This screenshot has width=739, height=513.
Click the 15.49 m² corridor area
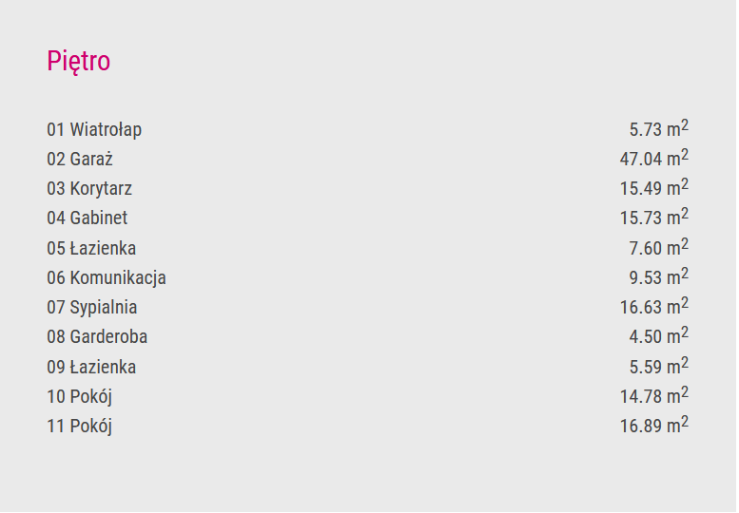point(654,187)
